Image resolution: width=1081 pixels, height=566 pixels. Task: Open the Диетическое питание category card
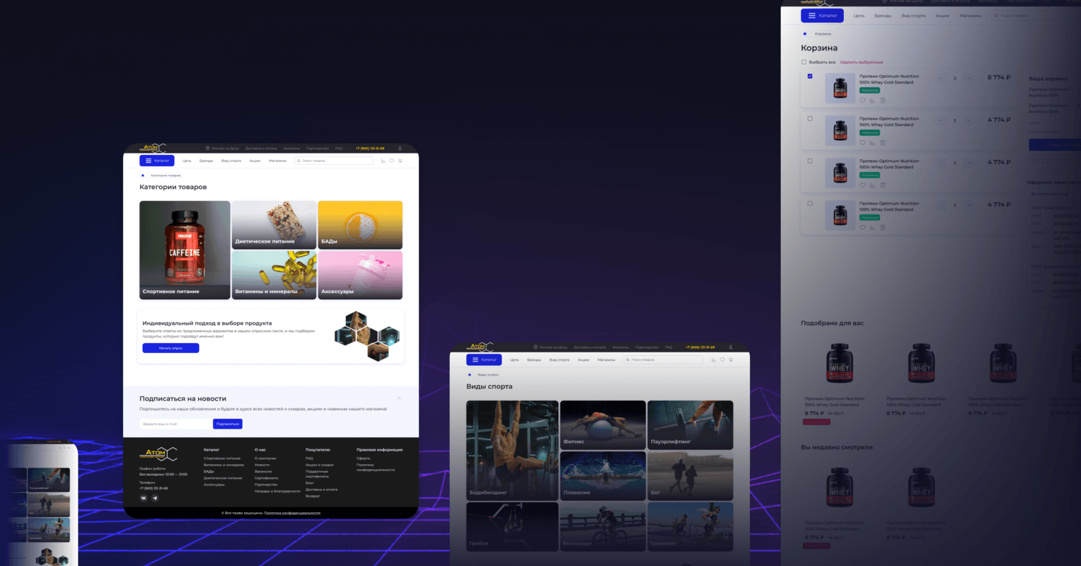(x=274, y=225)
